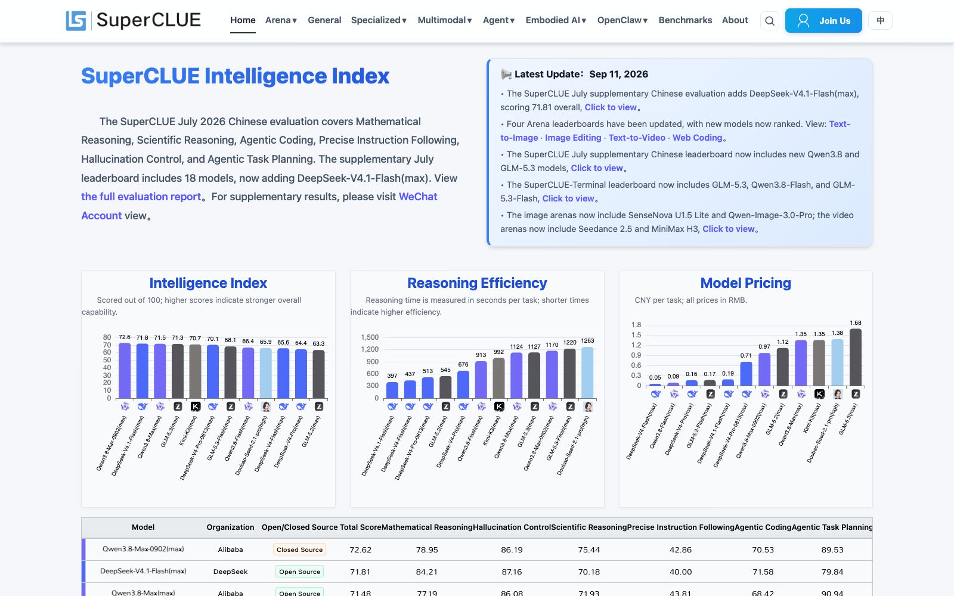Viewport: 954px width, 596px height.
Task: Go to the Home nav item
Action: pyautogui.click(x=243, y=20)
